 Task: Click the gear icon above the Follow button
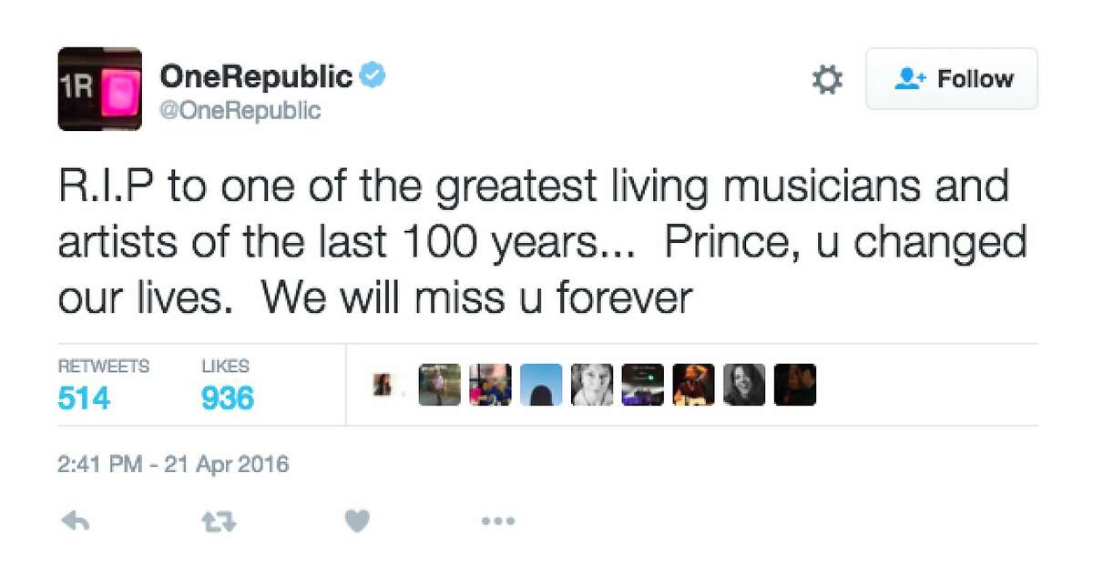827,79
